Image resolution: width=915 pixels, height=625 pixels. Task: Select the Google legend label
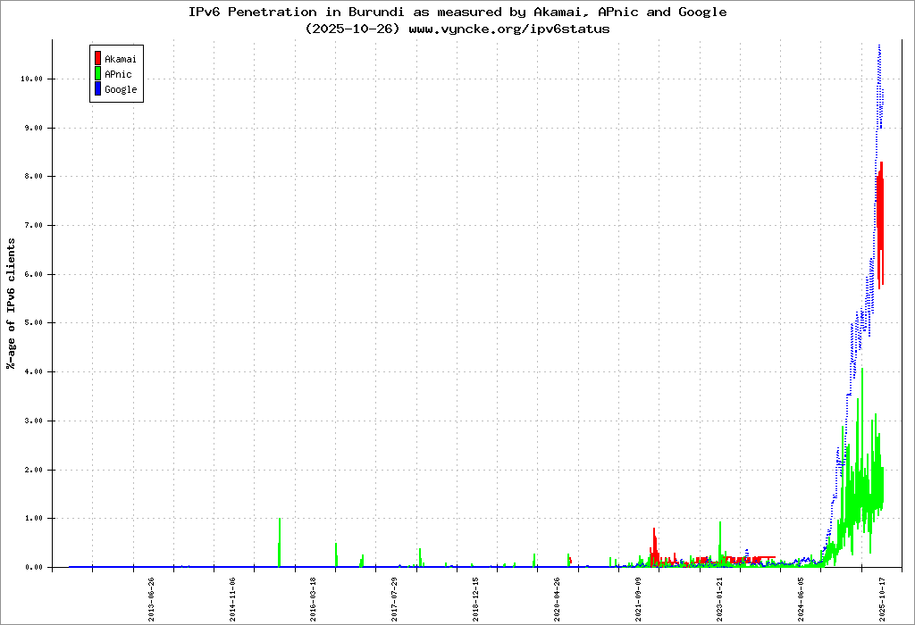(121, 89)
